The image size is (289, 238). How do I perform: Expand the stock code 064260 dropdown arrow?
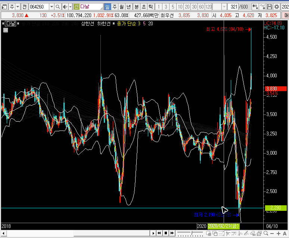pyautogui.click(x=52, y=7)
